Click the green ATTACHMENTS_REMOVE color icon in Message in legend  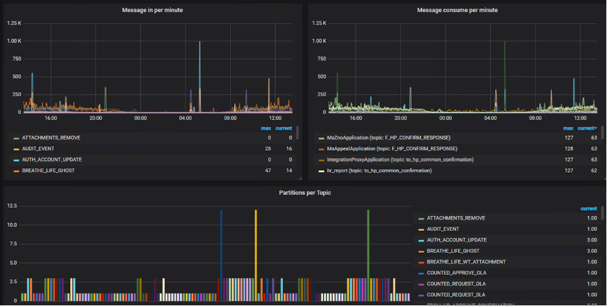pos(15,138)
